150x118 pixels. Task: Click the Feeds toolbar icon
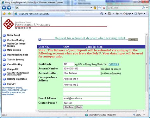point(109,14)
